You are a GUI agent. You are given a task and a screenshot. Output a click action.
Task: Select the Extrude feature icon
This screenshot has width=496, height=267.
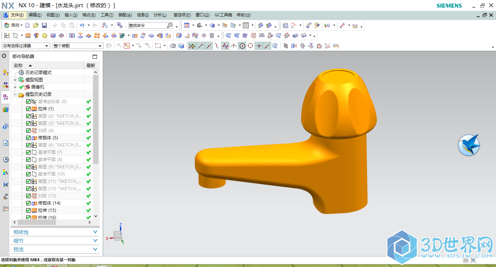click(x=28, y=36)
